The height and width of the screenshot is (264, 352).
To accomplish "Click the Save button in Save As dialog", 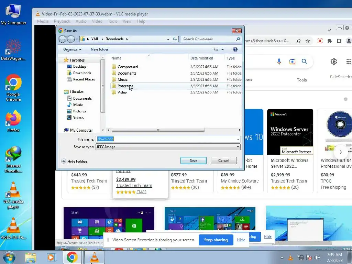I will click(193, 161).
